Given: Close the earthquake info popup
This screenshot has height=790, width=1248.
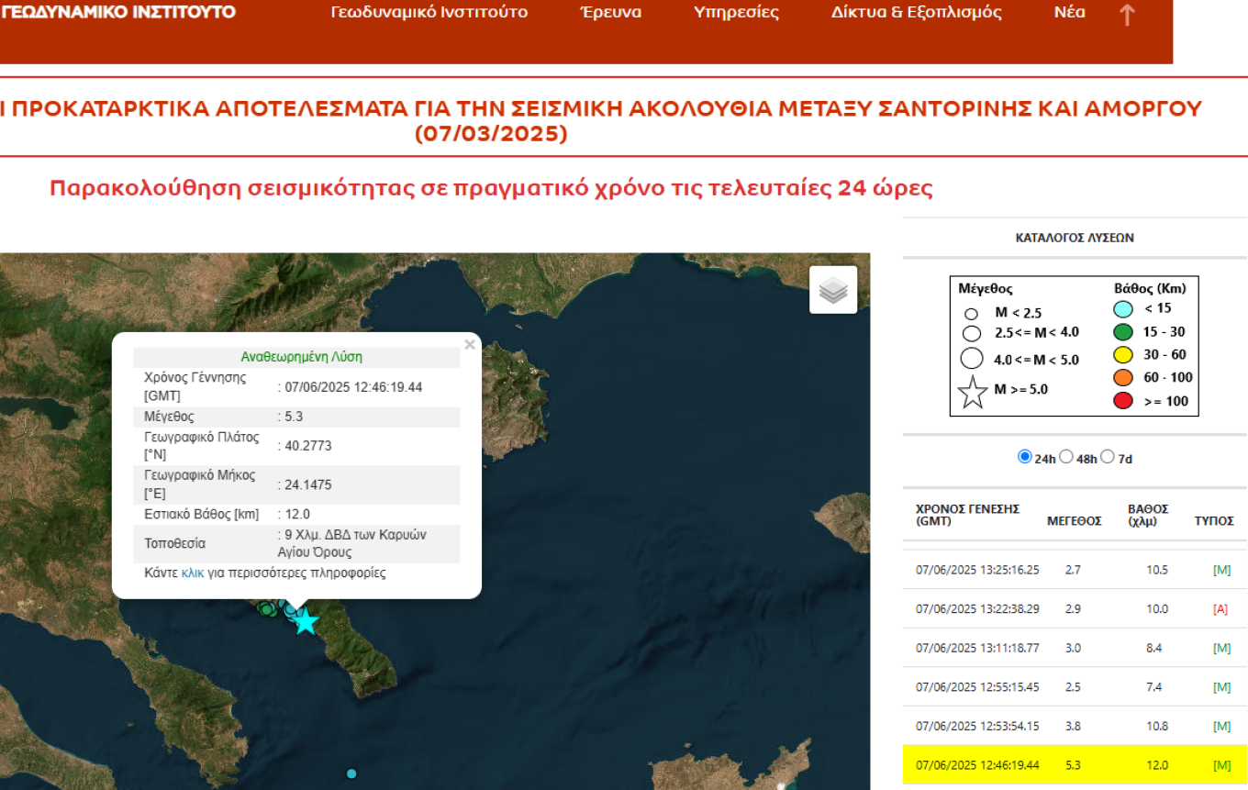Looking at the screenshot, I should [470, 345].
